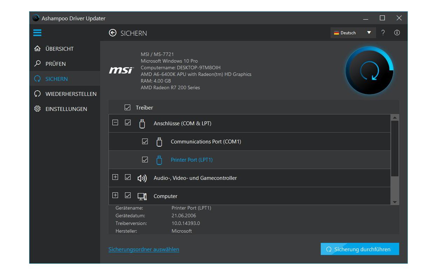Screen dimensions: 437x275
Task: Click the Computer category monitor icon
Action: click(142, 196)
